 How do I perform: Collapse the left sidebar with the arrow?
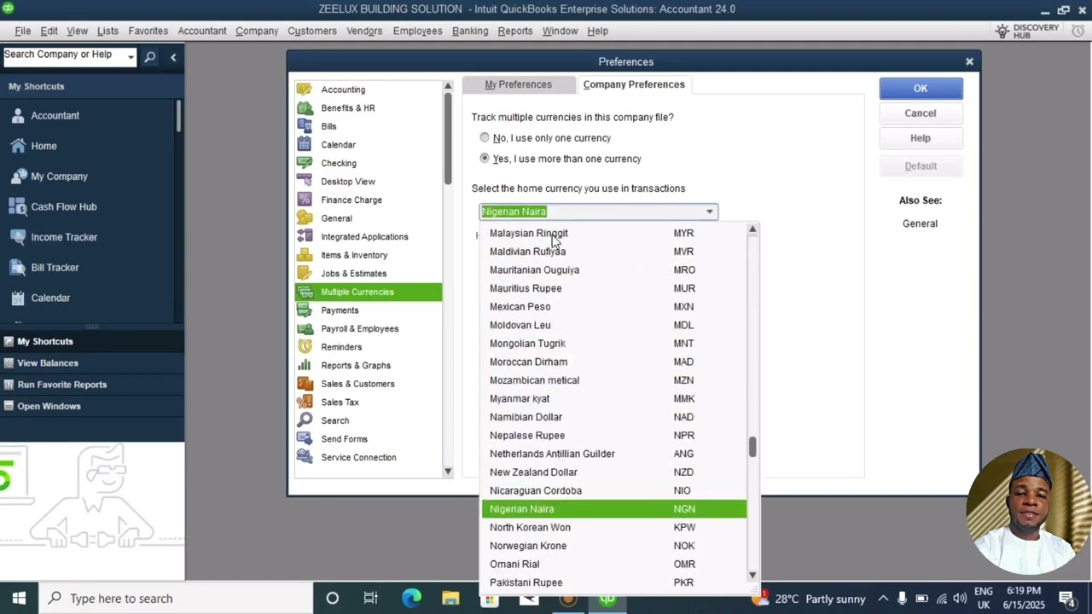click(x=173, y=57)
